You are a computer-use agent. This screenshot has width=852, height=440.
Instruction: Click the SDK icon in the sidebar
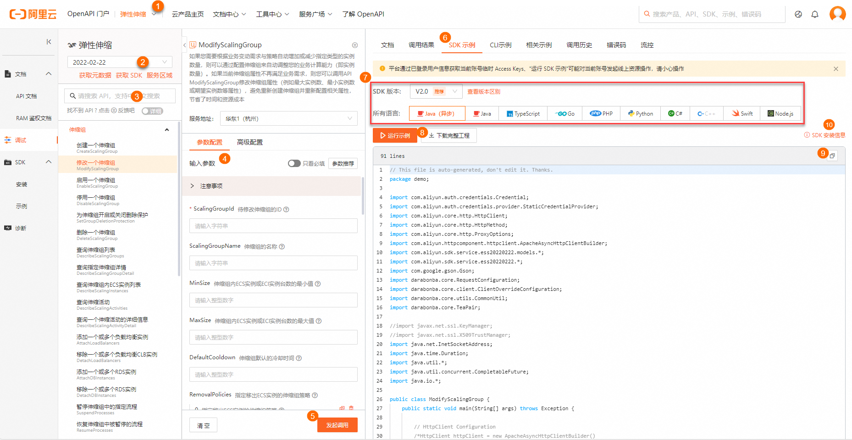tap(8, 162)
